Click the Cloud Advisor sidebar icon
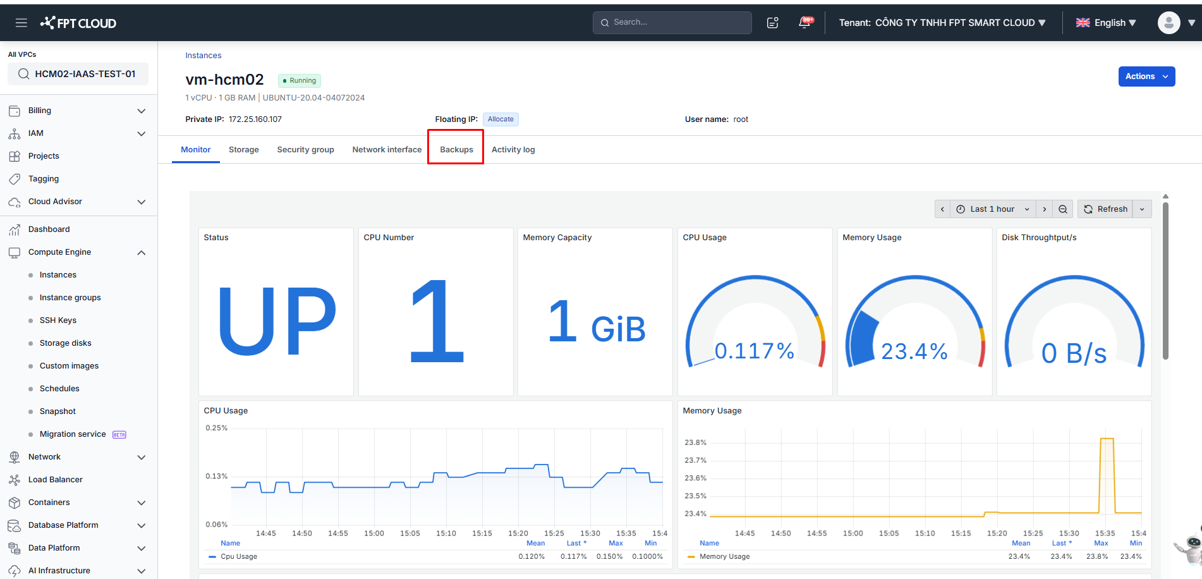1202x579 pixels. pyautogui.click(x=15, y=202)
